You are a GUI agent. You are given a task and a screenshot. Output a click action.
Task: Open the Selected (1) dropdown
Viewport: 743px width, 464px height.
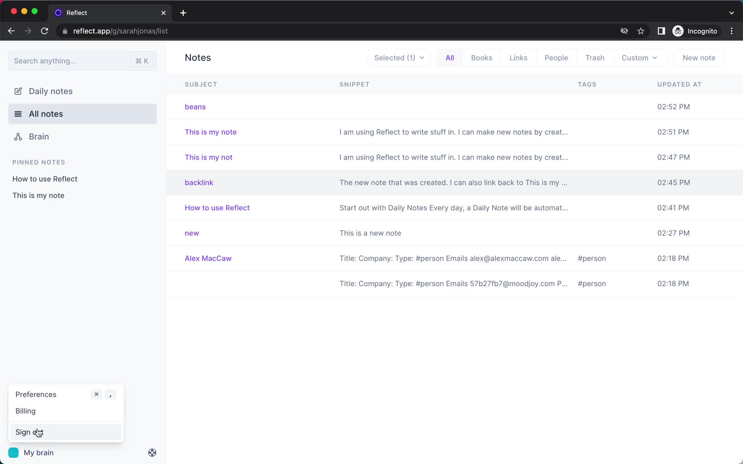coord(399,58)
